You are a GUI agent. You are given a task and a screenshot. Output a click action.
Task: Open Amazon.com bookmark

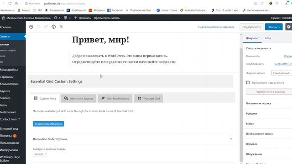click(x=55, y=10)
